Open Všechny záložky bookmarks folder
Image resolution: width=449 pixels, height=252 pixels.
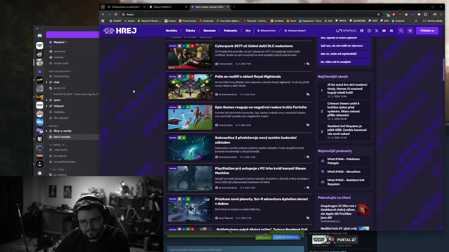coord(433,21)
